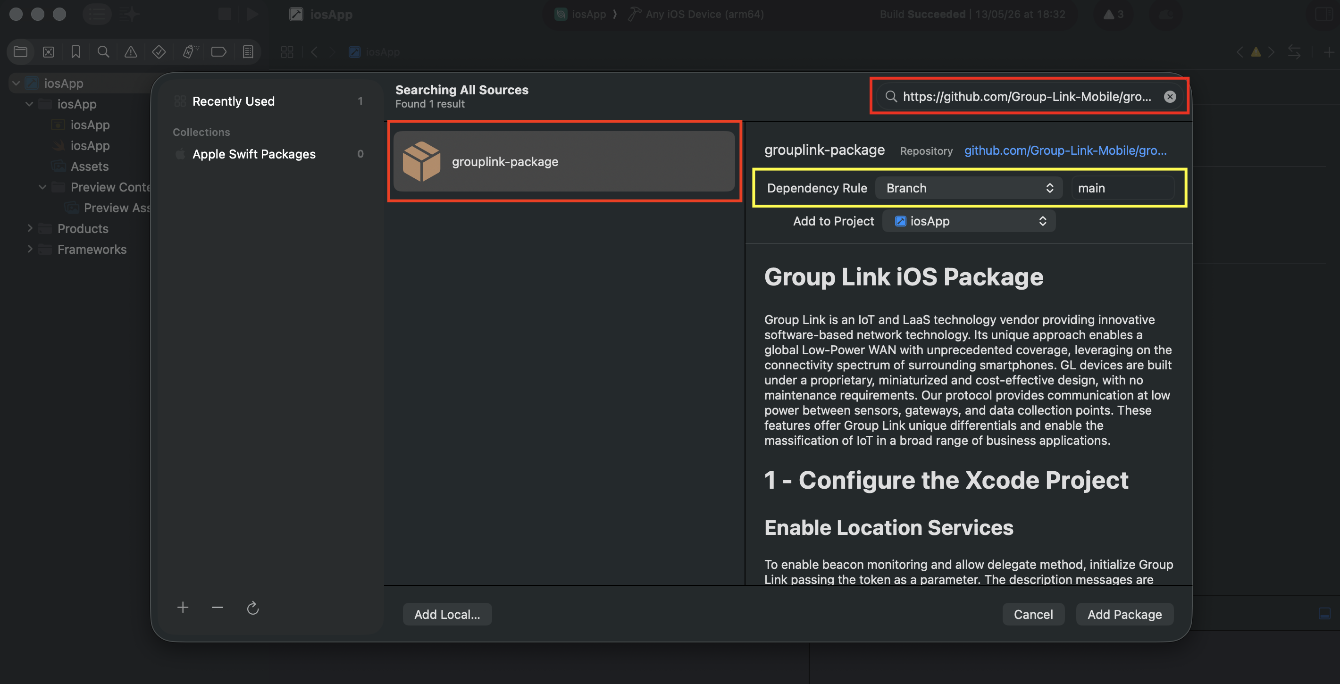Click the iosApp breadcrumb in jump bar
The image size is (1340, 684).
pyautogui.click(x=375, y=52)
